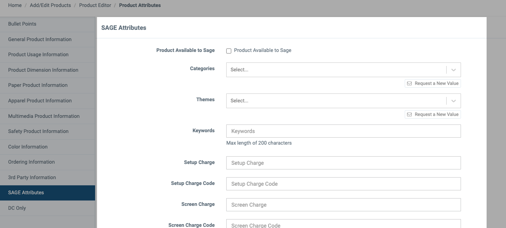Open the Bullet Points section
This screenshot has width=506, height=228.
tap(47, 24)
